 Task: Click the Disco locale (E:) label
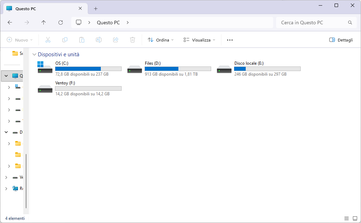pos(249,63)
